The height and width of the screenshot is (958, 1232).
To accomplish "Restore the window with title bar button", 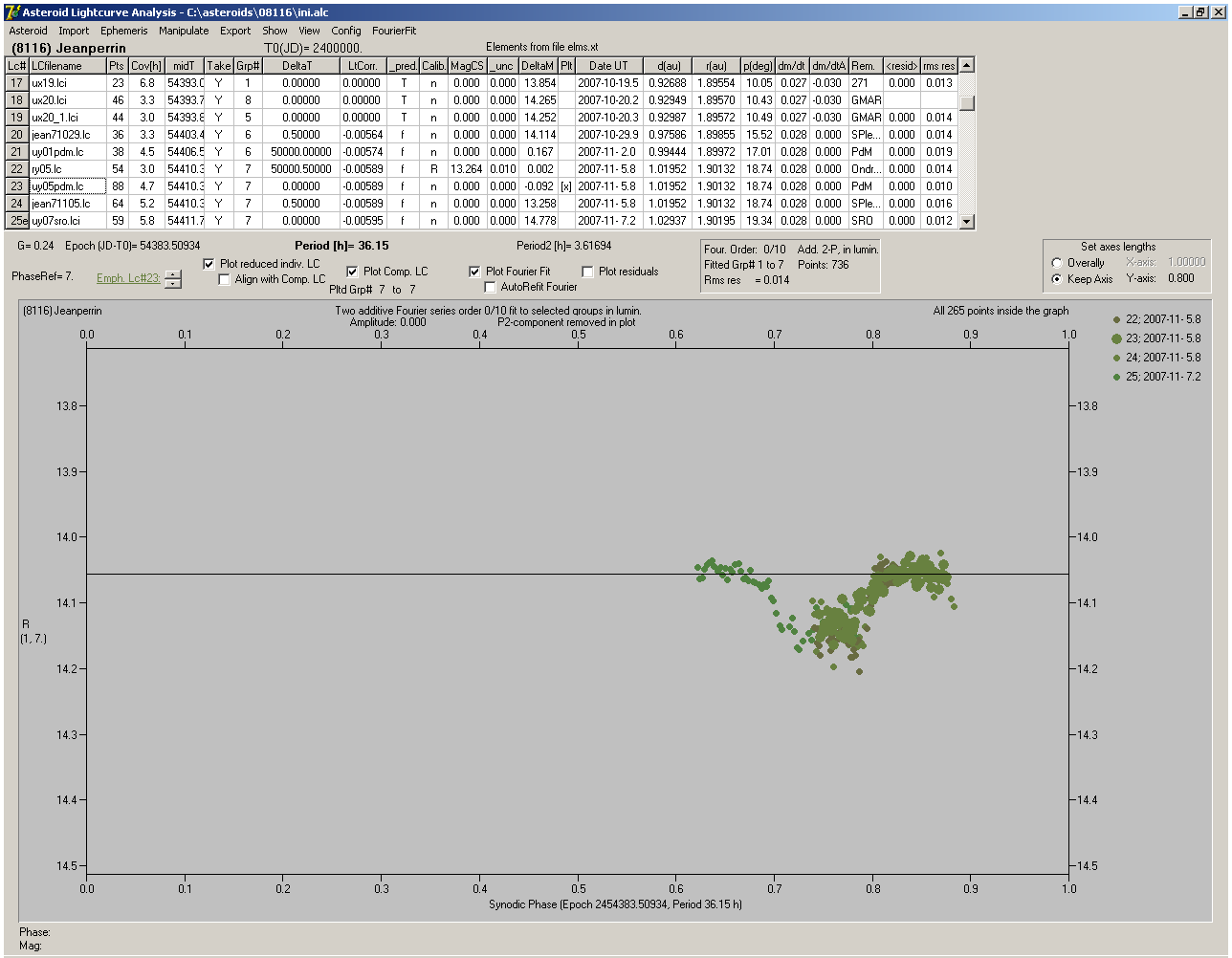I will (1200, 11).
